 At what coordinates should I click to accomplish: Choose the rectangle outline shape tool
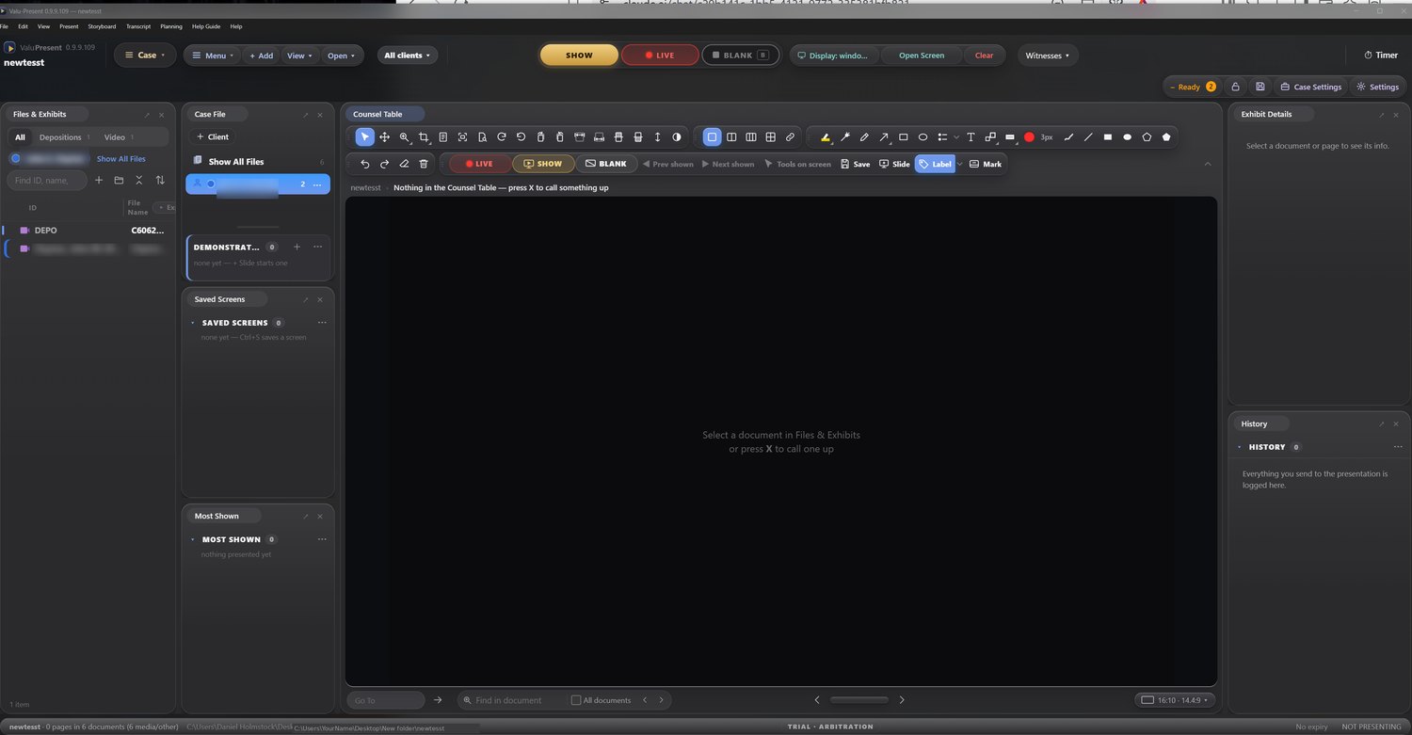click(904, 137)
